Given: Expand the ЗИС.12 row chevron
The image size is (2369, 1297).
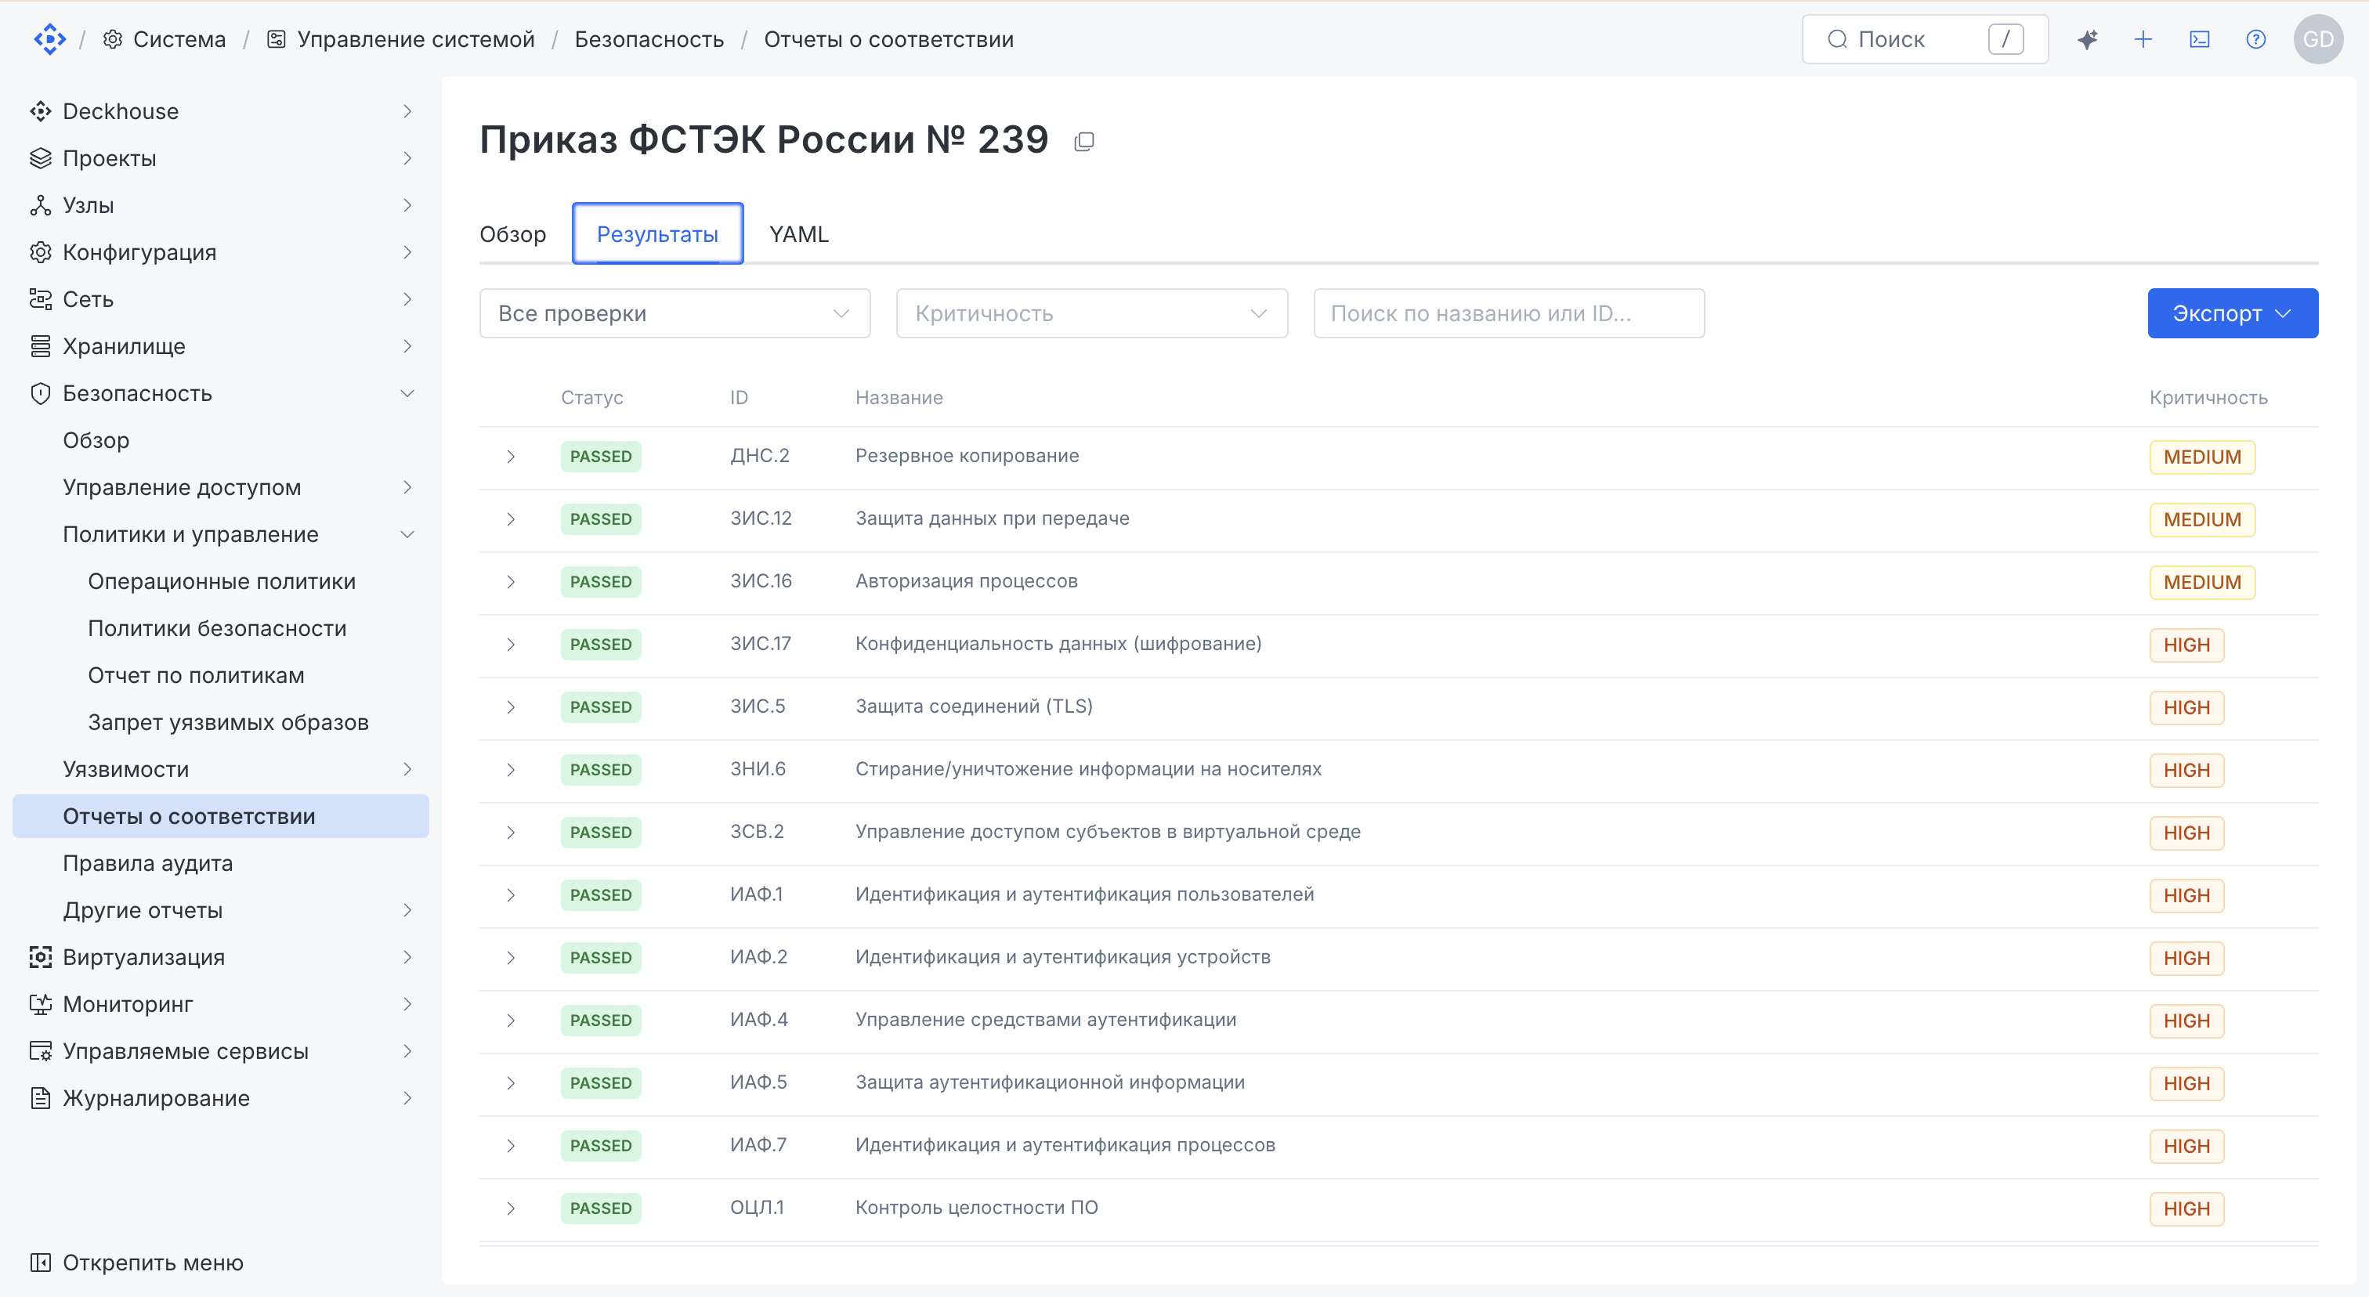Looking at the screenshot, I should (x=511, y=519).
